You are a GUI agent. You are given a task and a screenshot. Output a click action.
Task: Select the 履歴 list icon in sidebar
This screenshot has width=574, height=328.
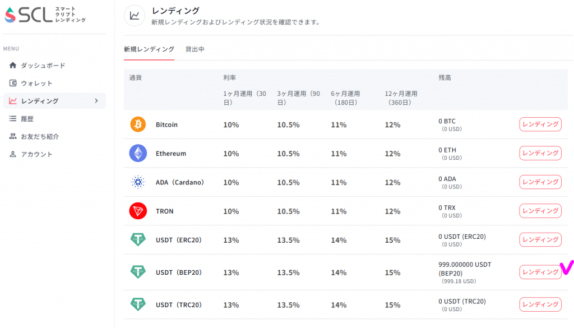13,118
